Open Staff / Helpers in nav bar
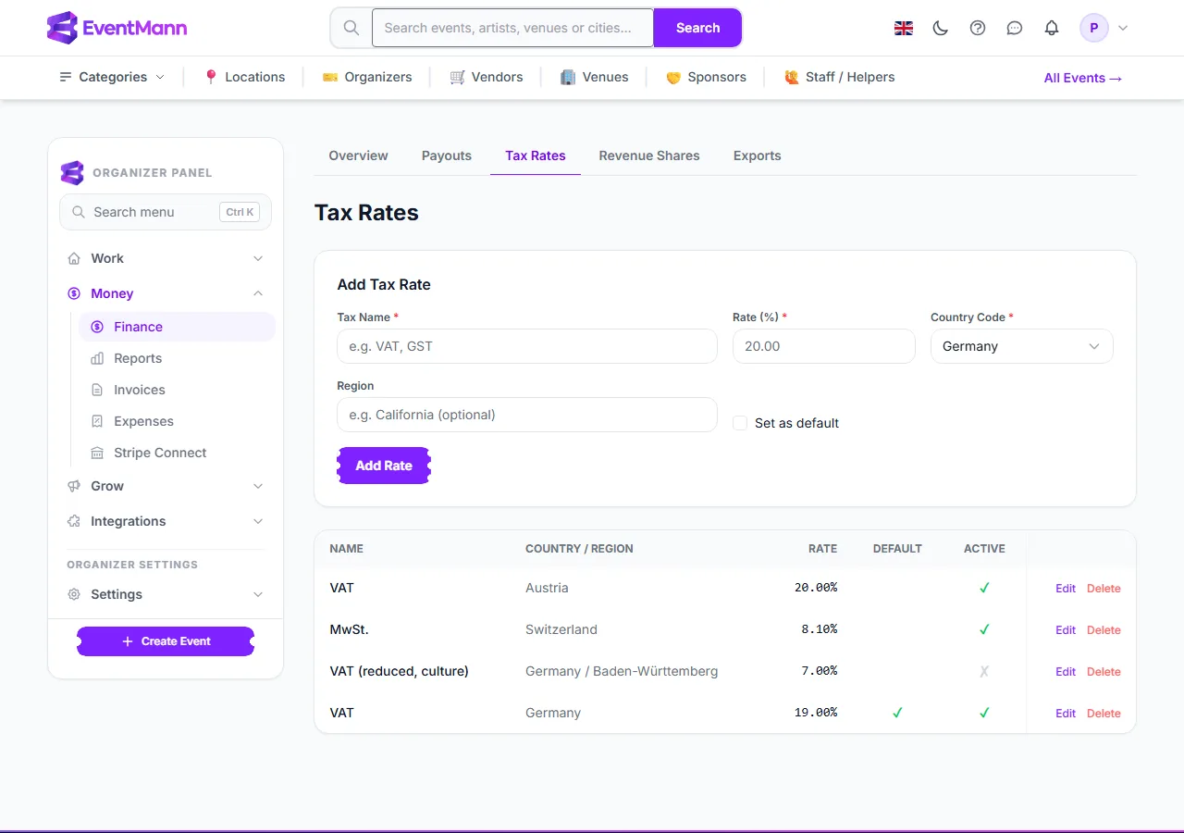The height and width of the screenshot is (833, 1184). [x=839, y=77]
